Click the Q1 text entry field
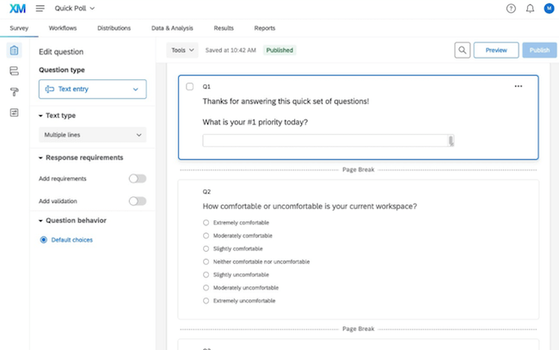Viewport: 559px width, 350px height. point(328,141)
